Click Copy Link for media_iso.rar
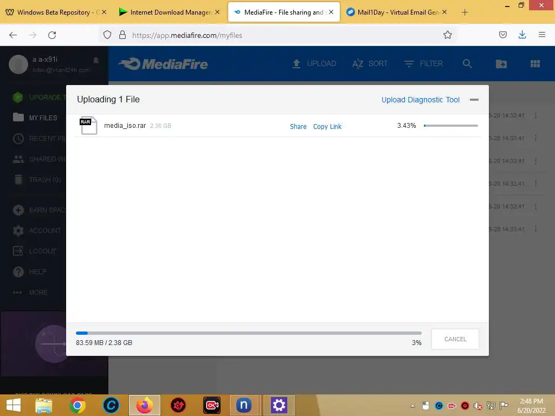555x416 pixels. coord(327,127)
